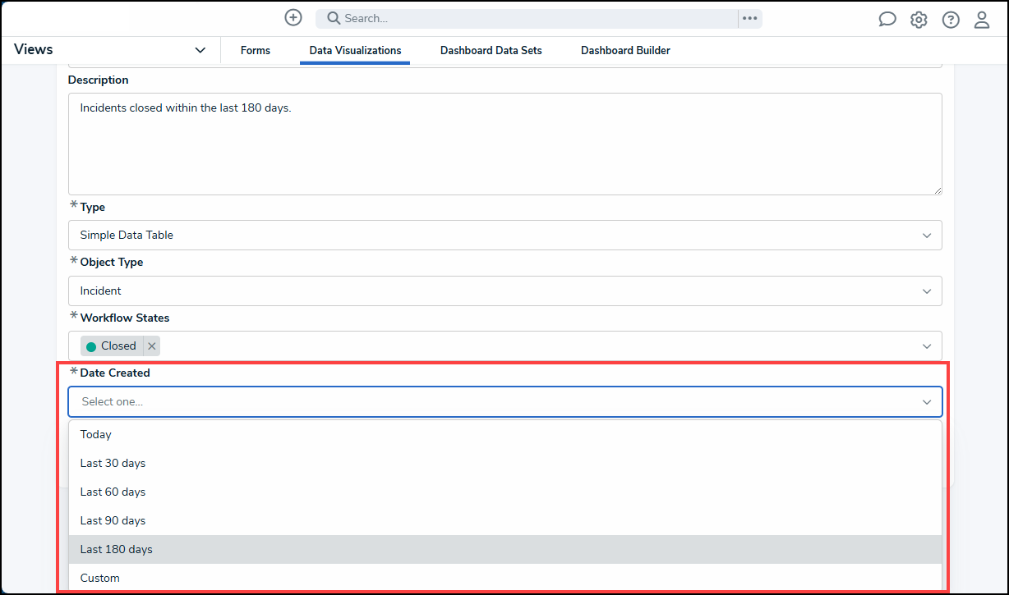Select Last 180 days option
1009x595 pixels.
click(504, 549)
